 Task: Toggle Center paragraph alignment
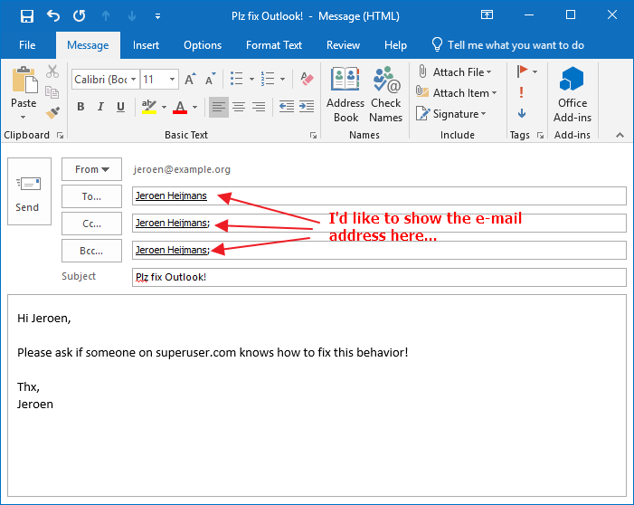coord(239,107)
